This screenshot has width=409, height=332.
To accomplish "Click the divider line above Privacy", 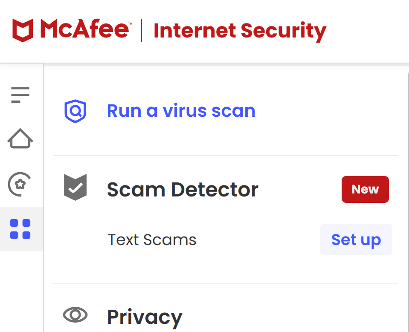I will coord(225,283).
